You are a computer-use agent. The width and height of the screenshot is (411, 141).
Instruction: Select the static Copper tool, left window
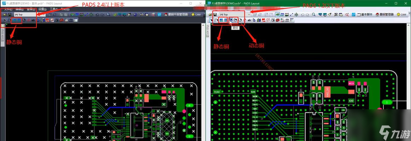14,20
